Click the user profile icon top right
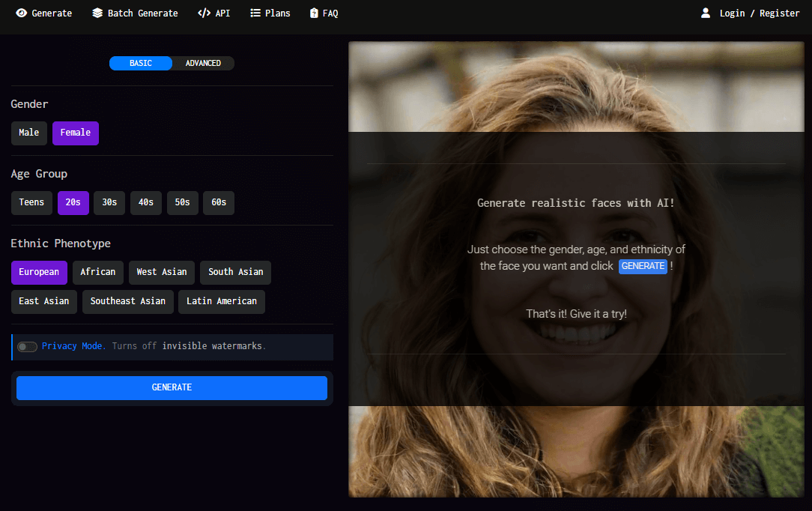812x511 pixels. click(x=705, y=13)
